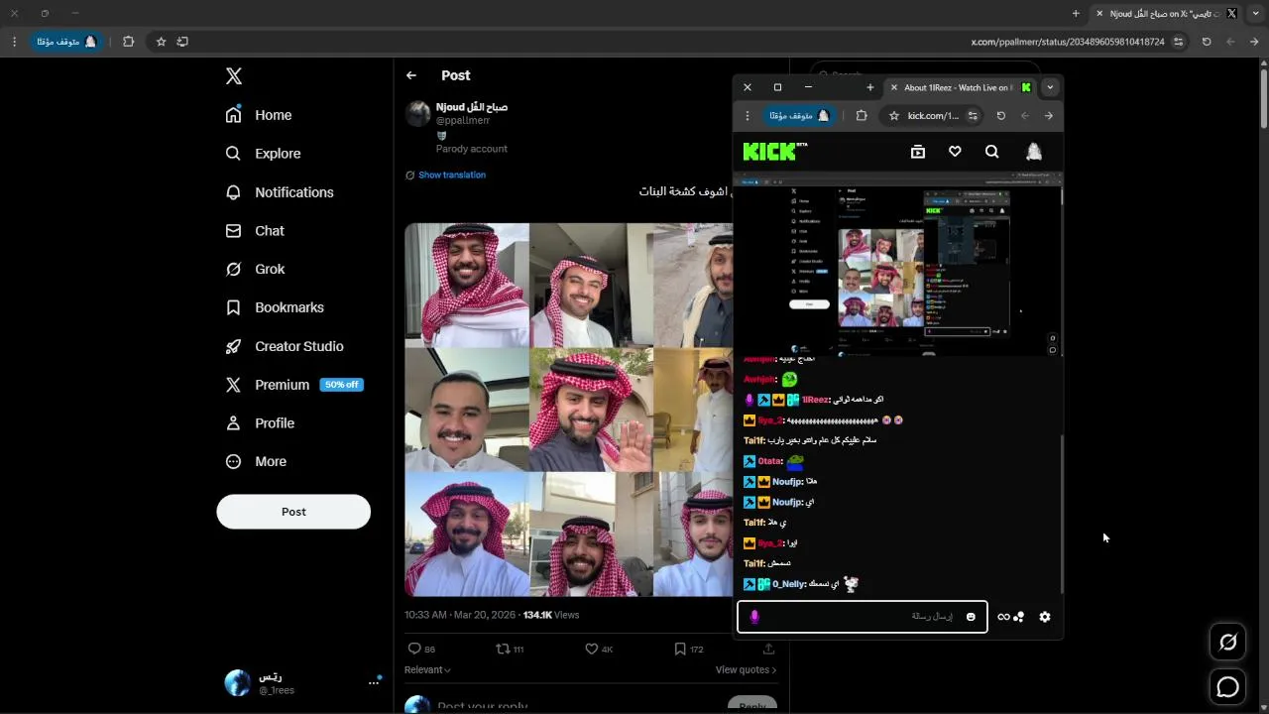Open Notifications in the X sidebar
This screenshot has width=1269, height=714.
pos(279,192)
